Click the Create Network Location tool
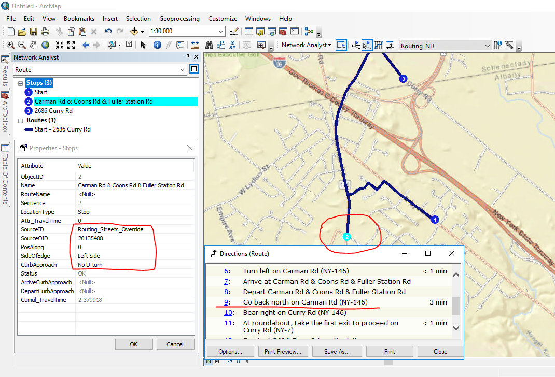 pyautogui.click(x=356, y=45)
